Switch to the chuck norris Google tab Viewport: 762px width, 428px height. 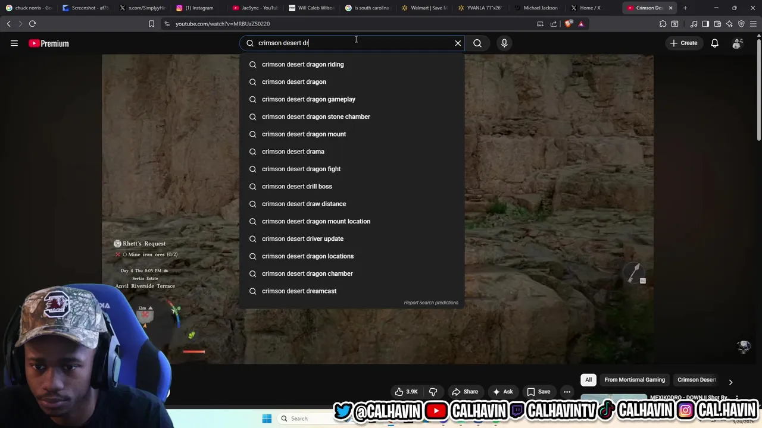click(x=29, y=8)
